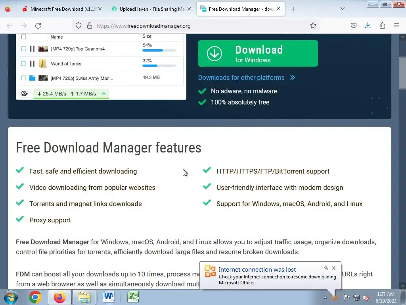Screen dimensions: 406x305
Task: Open the extensions puzzle icon
Action: [x=382, y=26]
